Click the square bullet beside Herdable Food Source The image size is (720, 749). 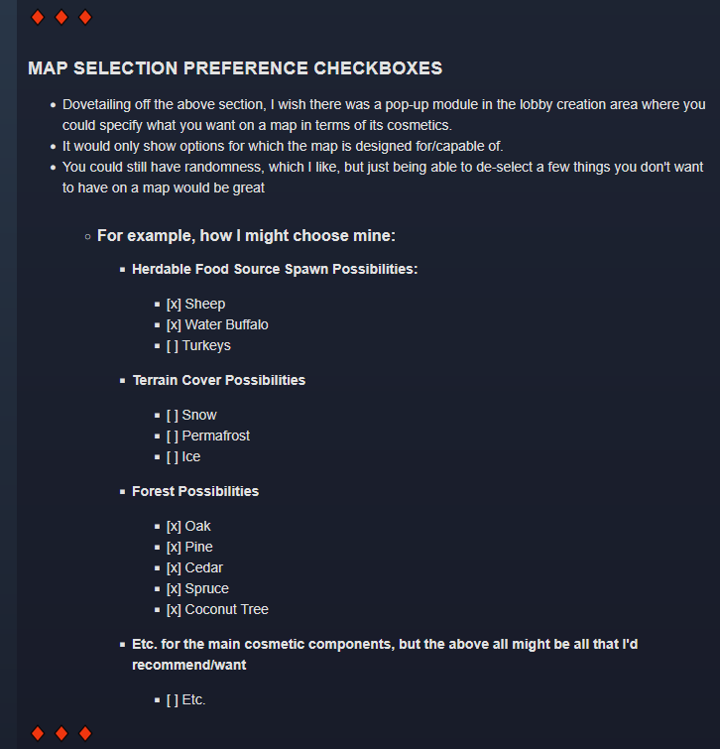[x=122, y=270]
